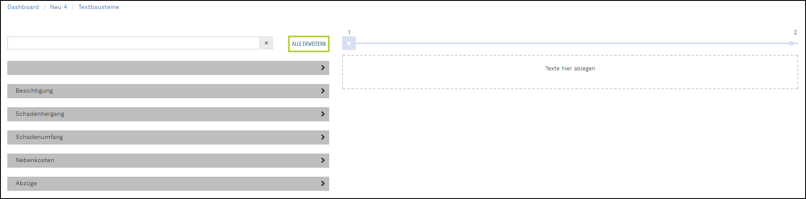Click the chevron icon on the Abzüge row
The width and height of the screenshot is (806, 199).
tap(323, 184)
